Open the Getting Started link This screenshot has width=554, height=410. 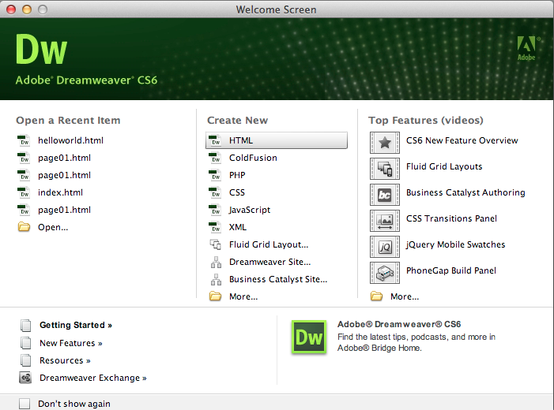point(75,325)
